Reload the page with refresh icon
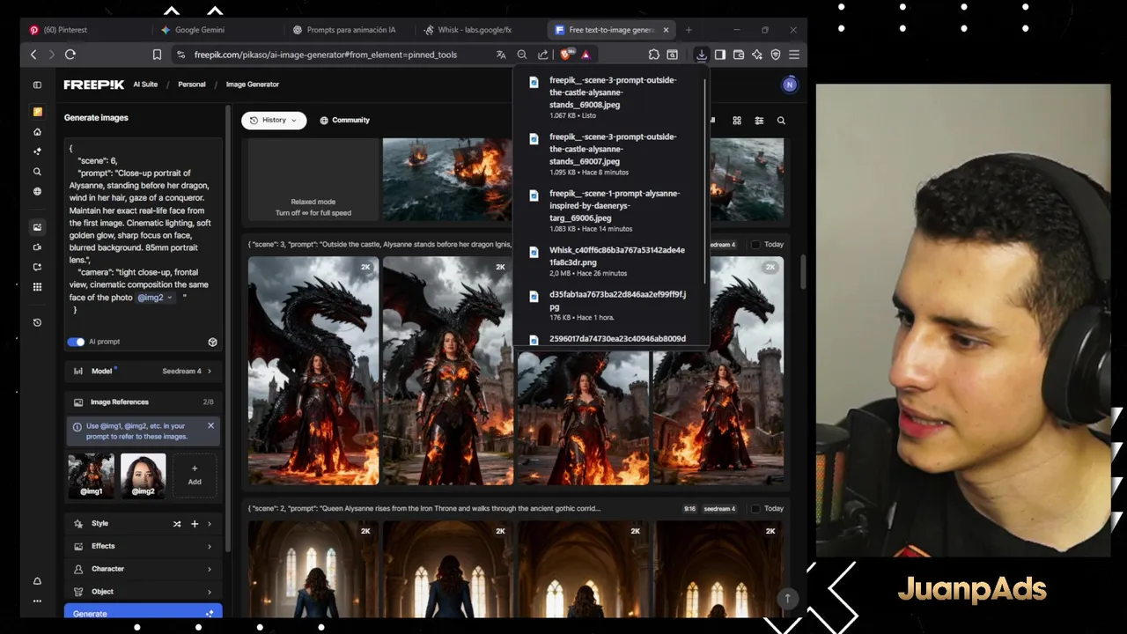Image resolution: width=1127 pixels, height=634 pixels. (x=70, y=55)
